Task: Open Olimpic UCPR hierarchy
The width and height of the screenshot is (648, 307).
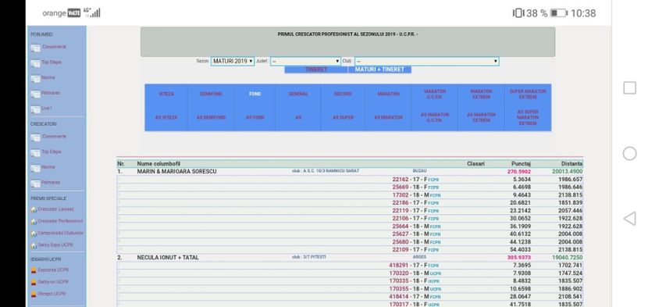Action: click(52, 295)
